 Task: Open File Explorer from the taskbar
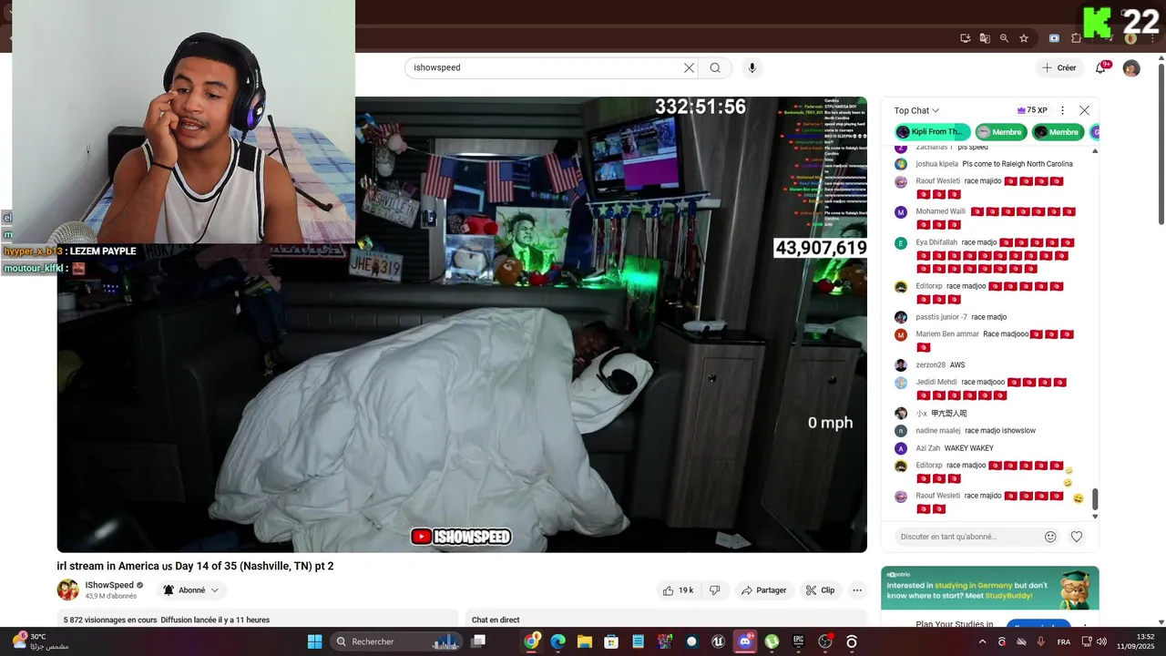tap(585, 641)
